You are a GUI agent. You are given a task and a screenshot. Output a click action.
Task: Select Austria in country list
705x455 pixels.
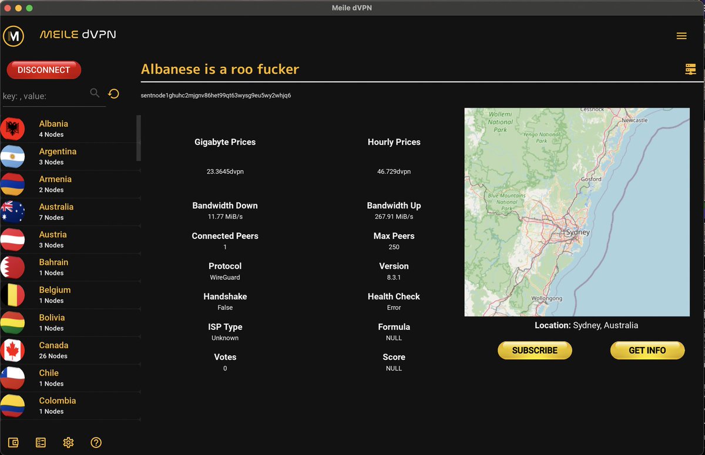click(53, 234)
